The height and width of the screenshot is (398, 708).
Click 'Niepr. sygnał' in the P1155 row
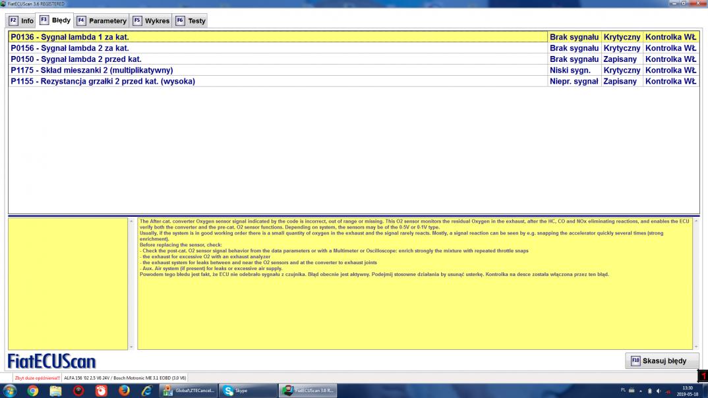(574, 81)
